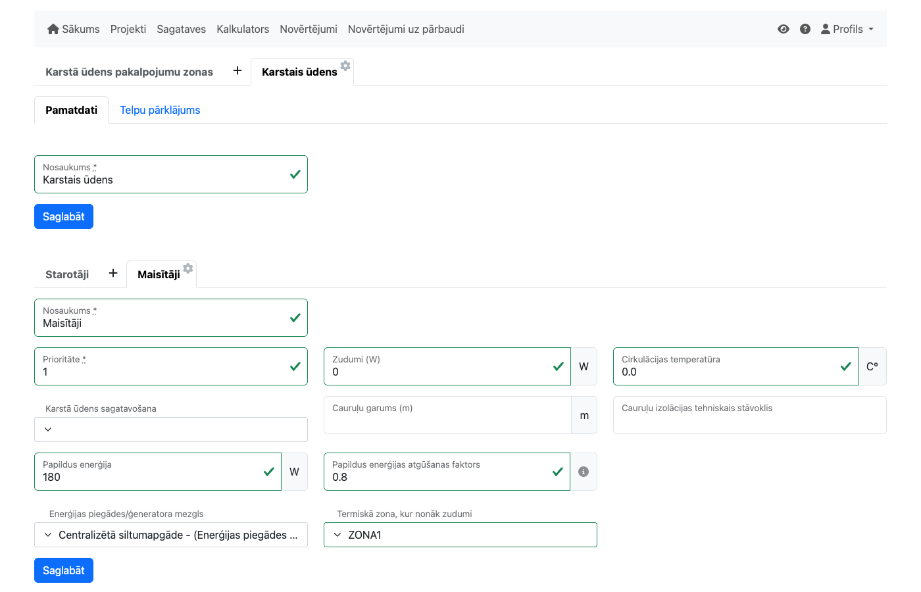The image size is (921, 592).
Task: Click the home icon next to Sākums
Action: point(53,29)
